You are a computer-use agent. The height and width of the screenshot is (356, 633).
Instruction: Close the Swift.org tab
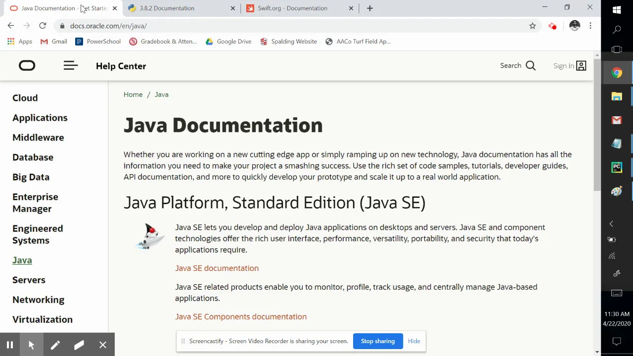351,8
